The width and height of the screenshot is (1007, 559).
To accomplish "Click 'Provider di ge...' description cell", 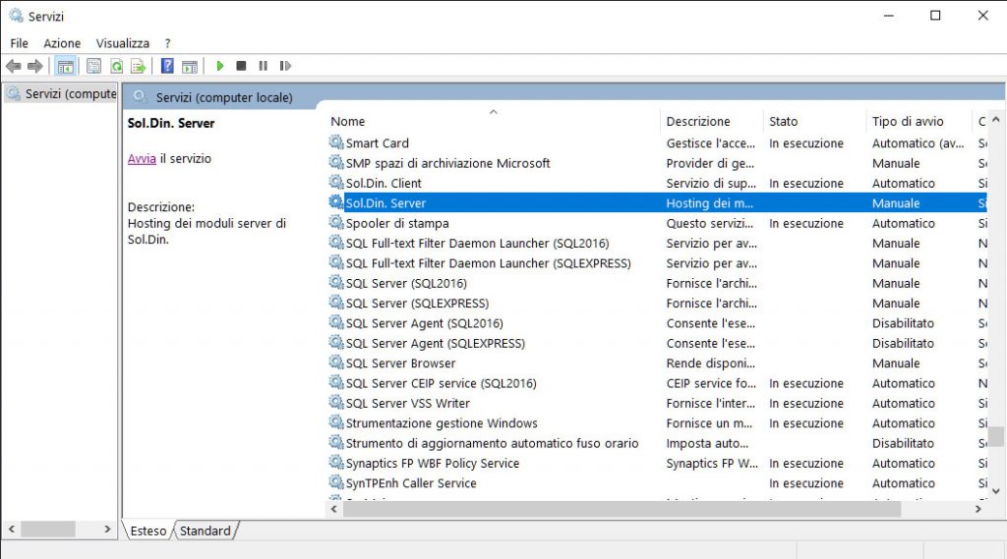I will pos(710,163).
